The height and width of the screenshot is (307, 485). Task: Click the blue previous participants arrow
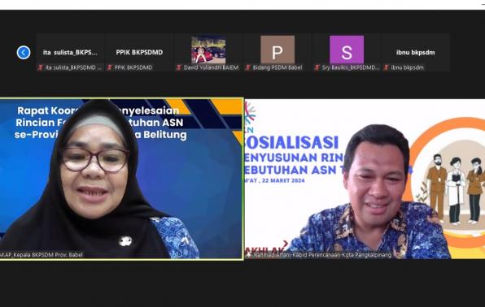tap(24, 53)
